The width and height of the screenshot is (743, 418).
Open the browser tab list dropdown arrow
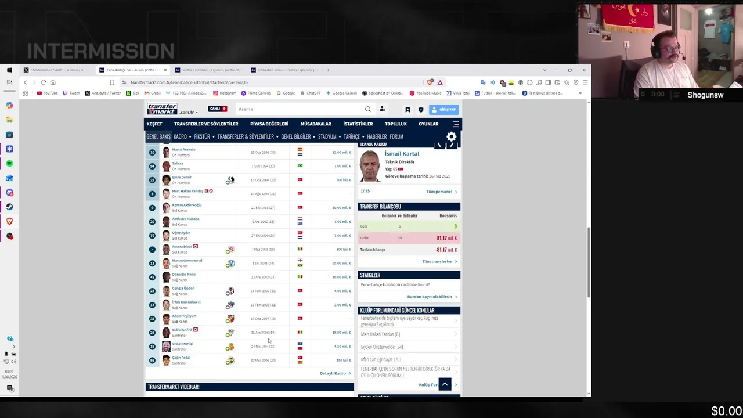pyautogui.click(x=544, y=70)
